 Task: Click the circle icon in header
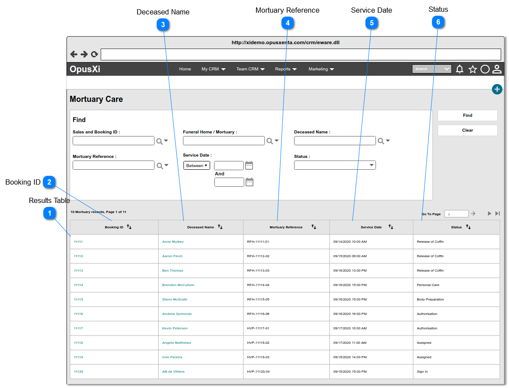485,69
